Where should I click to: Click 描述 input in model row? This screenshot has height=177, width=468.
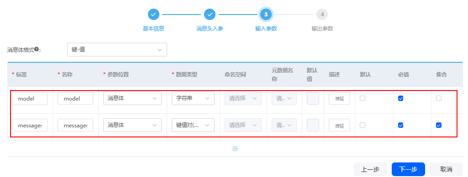pos(340,98)
